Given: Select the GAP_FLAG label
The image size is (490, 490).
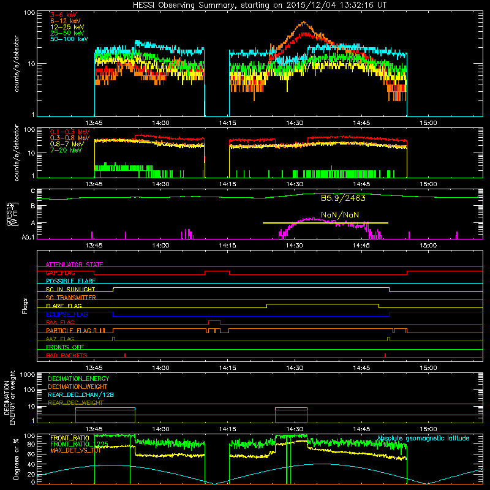Looking at the screenshot, I should point(60,273).
